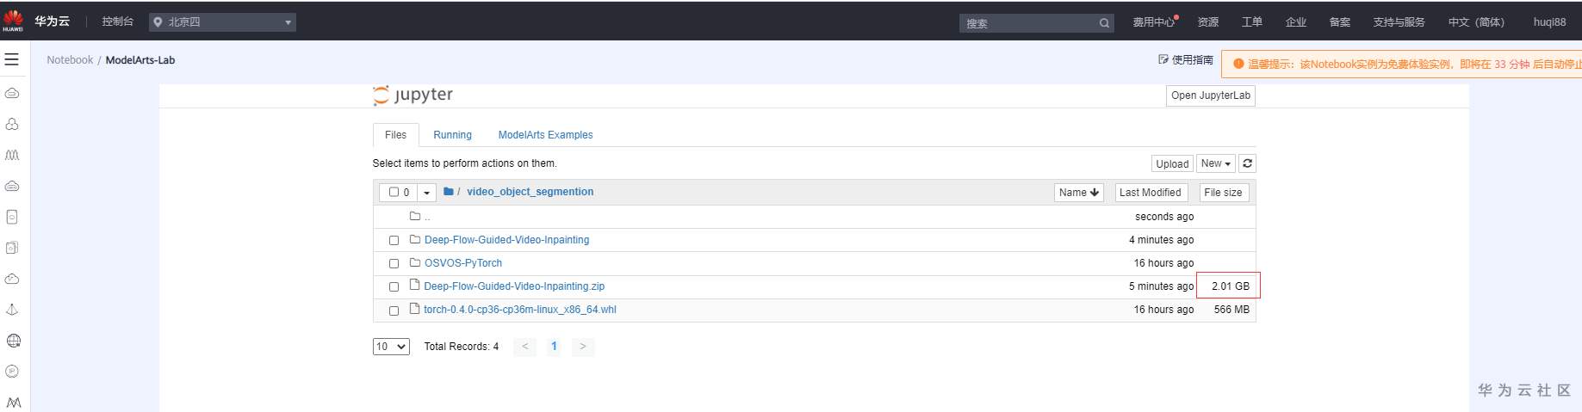Switch to the ModelArts Examples tab

(x=545, y=135)
